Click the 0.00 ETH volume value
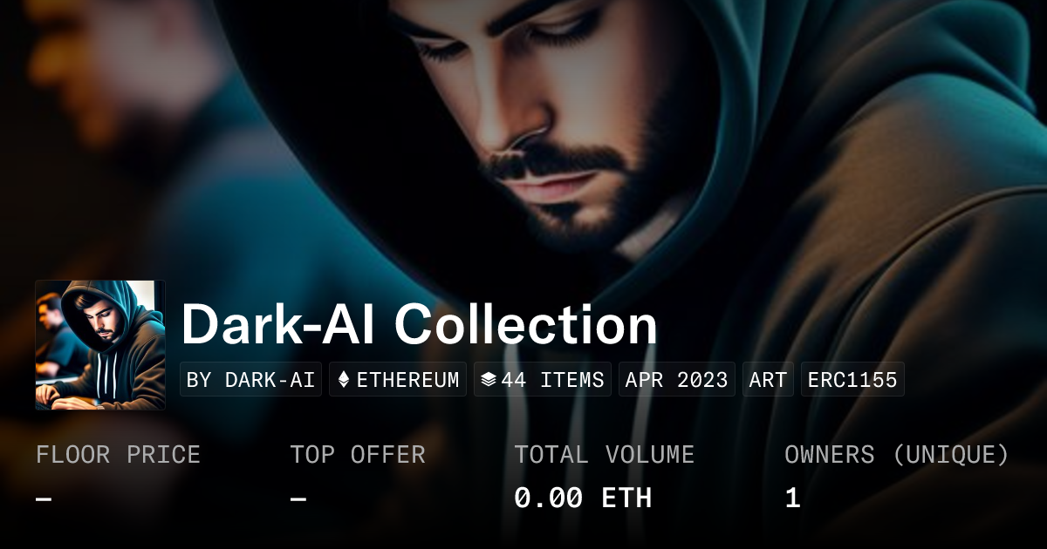The image size is (1047, 549). [583, 498]
